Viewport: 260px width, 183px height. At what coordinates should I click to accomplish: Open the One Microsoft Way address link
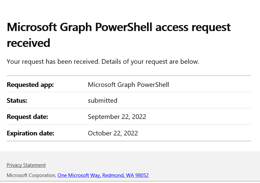click(x=103, y=175)
